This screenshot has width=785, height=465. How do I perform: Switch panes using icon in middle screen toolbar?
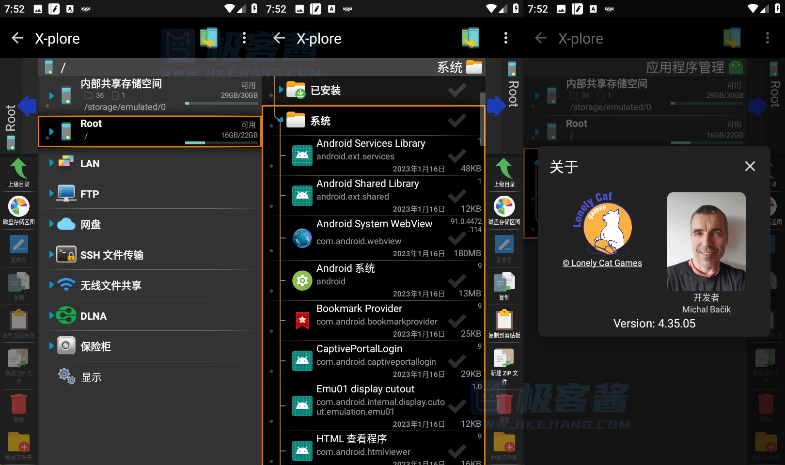pyautogui.click(x=471, y=38)
